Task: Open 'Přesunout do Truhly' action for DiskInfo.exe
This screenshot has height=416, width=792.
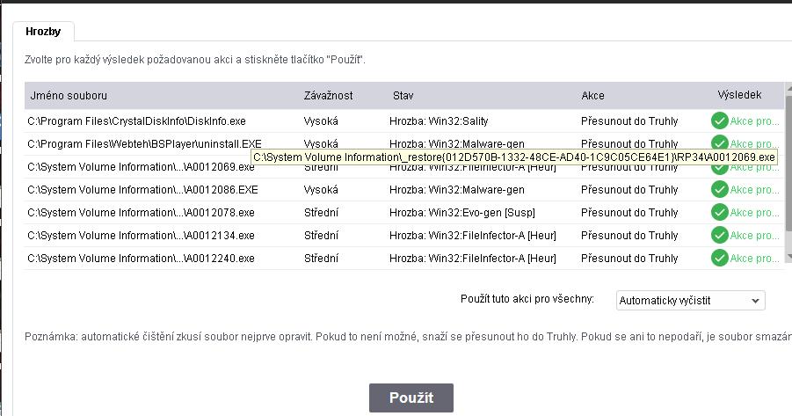Action: pyautogui.click(x=629, y=120)
